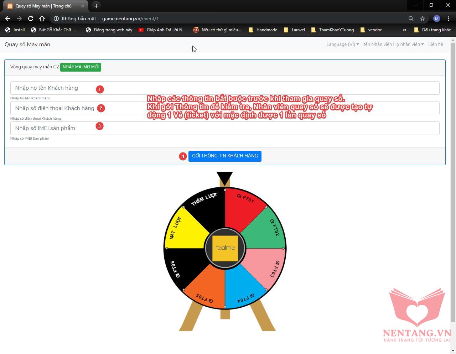The height and width of the screenshot is (354, 456).
Task: Open the Liên hệ link
Action: (436, 45)
